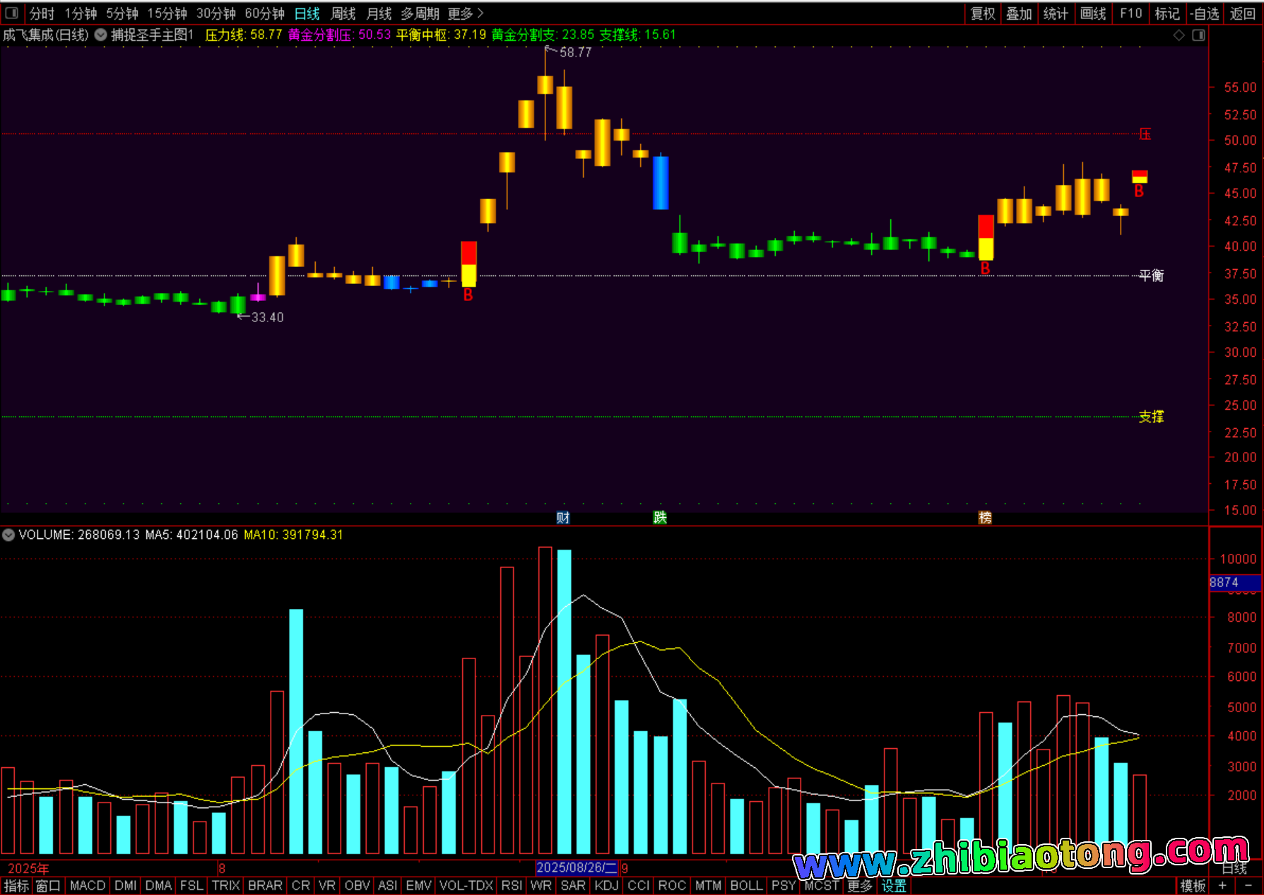The width and height of the screenshot is (1264, 895).
Task: Click the 财 marker icon on the timeline
Action: tap(562, 518)
